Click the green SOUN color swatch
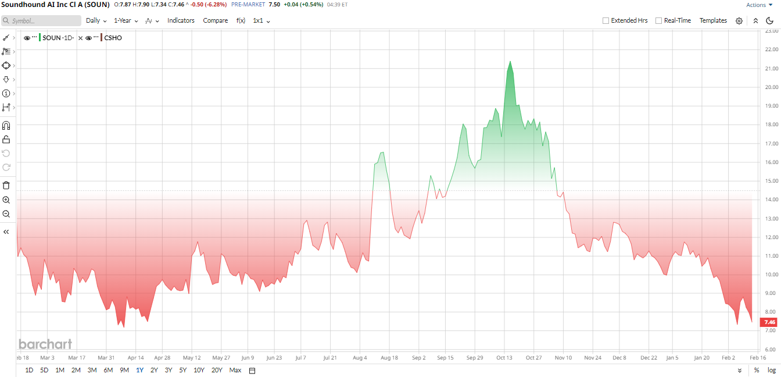Image resolution: width=781 pixels, height=377 pixels. pyautogui.click(x=40, y=38)
